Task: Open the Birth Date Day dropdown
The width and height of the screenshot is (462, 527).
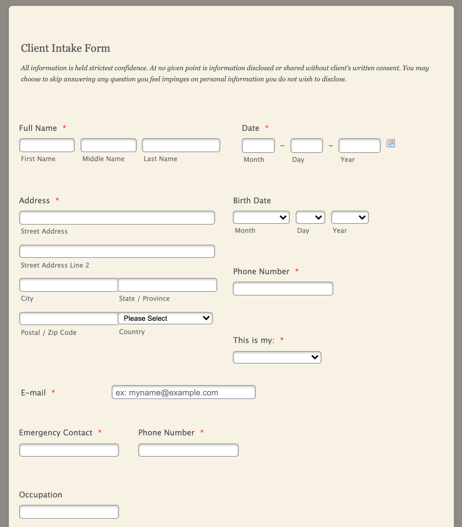Action: pos(310,217)
